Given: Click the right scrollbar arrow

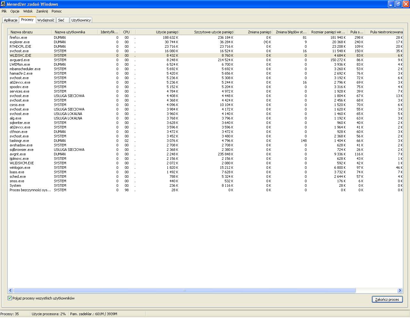Looking at the screenshot, I should 400,290.
